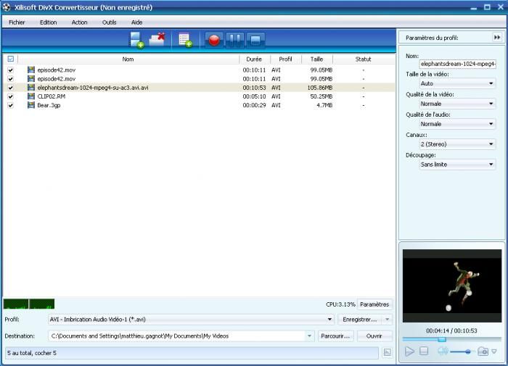508x366 pixels.
Task: Sort by the Nom column header
Action: coord(128,59)
